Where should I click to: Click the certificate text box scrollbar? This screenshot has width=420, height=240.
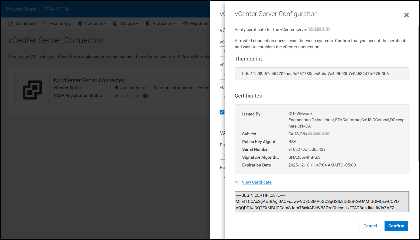(x=408, y=202)
